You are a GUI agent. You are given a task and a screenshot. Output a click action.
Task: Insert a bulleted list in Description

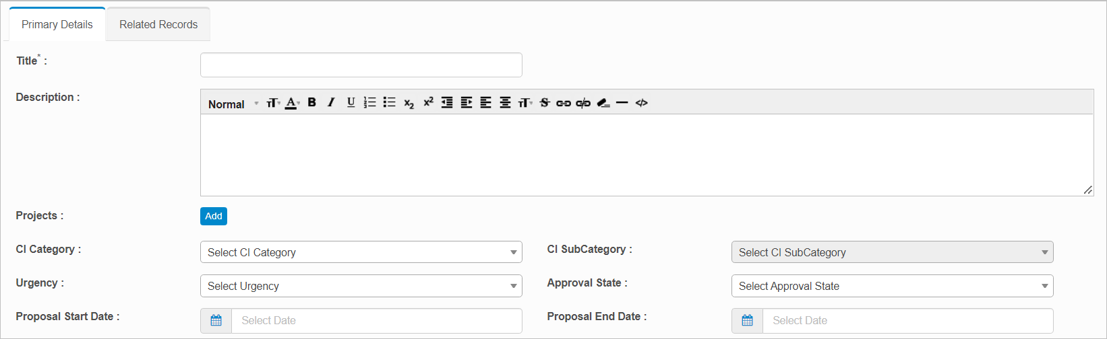(x=389, y=103)
